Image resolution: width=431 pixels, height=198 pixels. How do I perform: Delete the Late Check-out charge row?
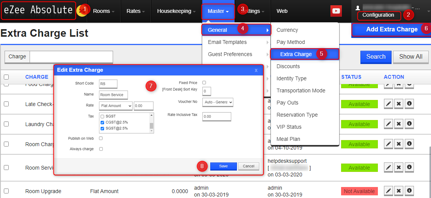point(399,104)
